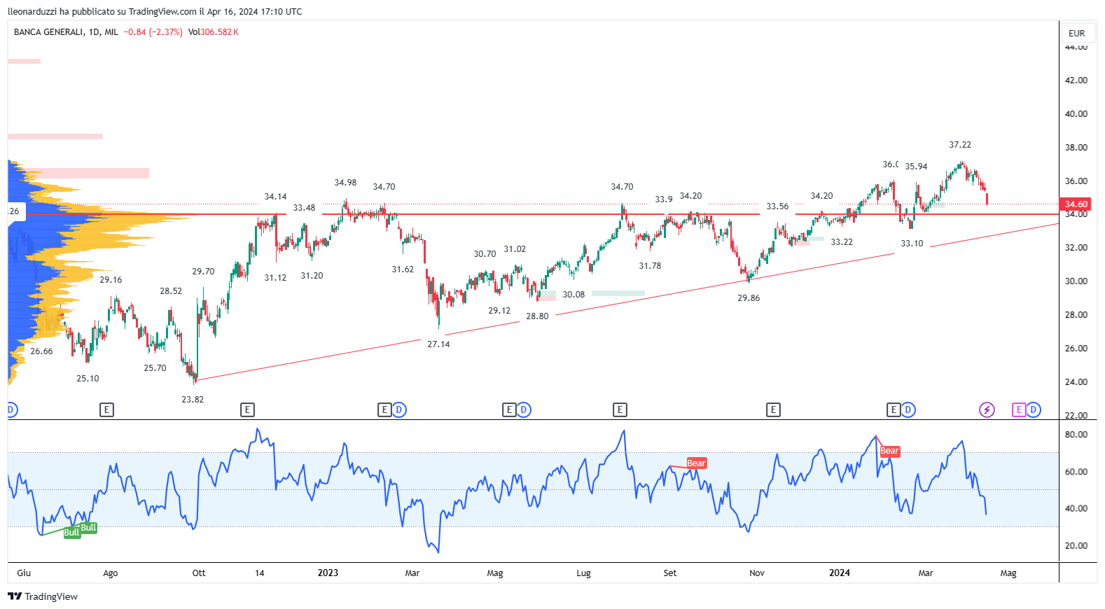Click the Nov label on time axis
This screenshot has height=609, width=1105.
[x=757, y=573]
